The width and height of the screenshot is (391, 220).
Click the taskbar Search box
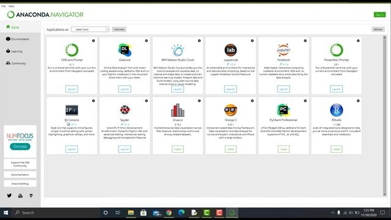point(56,213)
